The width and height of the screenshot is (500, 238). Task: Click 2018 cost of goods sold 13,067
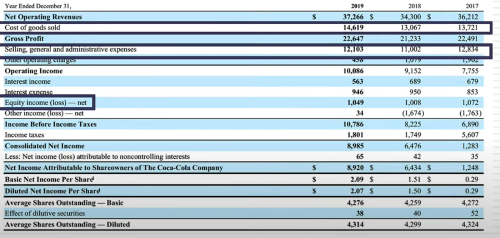(411, 27)
